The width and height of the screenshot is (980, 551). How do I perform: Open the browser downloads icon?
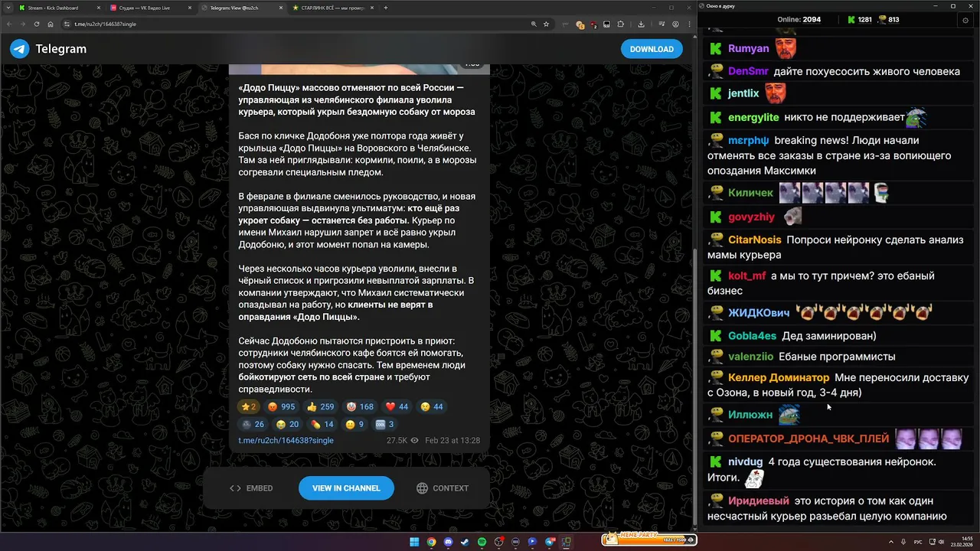[x=641, y=24]
